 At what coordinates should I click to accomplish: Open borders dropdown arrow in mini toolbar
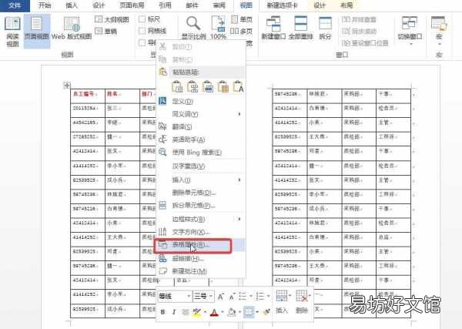click(257, 312)
